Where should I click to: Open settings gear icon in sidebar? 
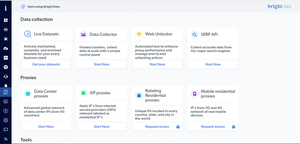(x=6, y=120)
